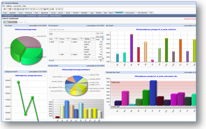Viewport: 206px width, 129px height.
Task: Click the purple dec bar in Bar-Chart1
Action: tap(132, 48)
